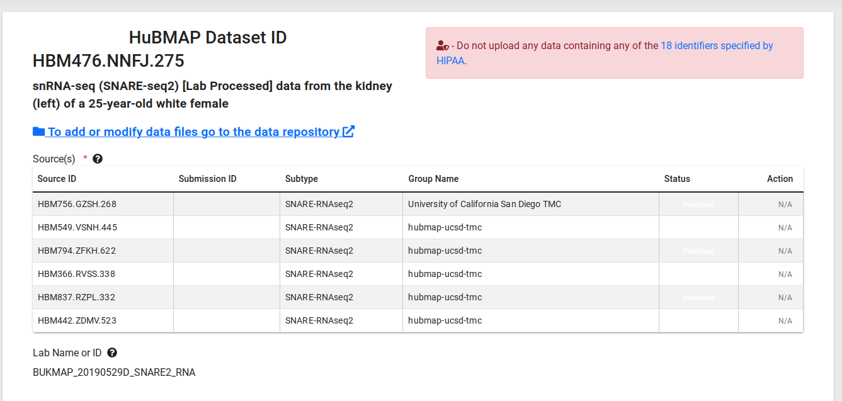842x401 pixels.
Task: Select the Source ID column header
Action: [57, 179]
